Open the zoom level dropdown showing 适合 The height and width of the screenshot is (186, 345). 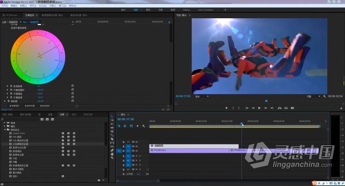point(202,96)
